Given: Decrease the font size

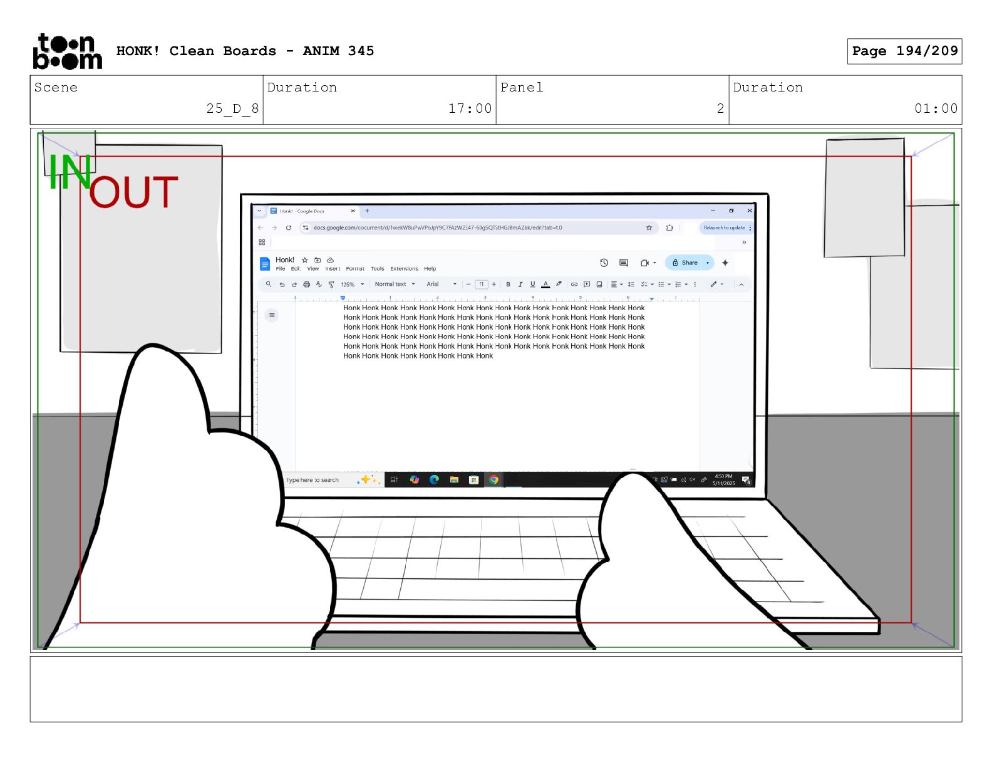Looking at the screenshot, I should click(x=468, y=284).
